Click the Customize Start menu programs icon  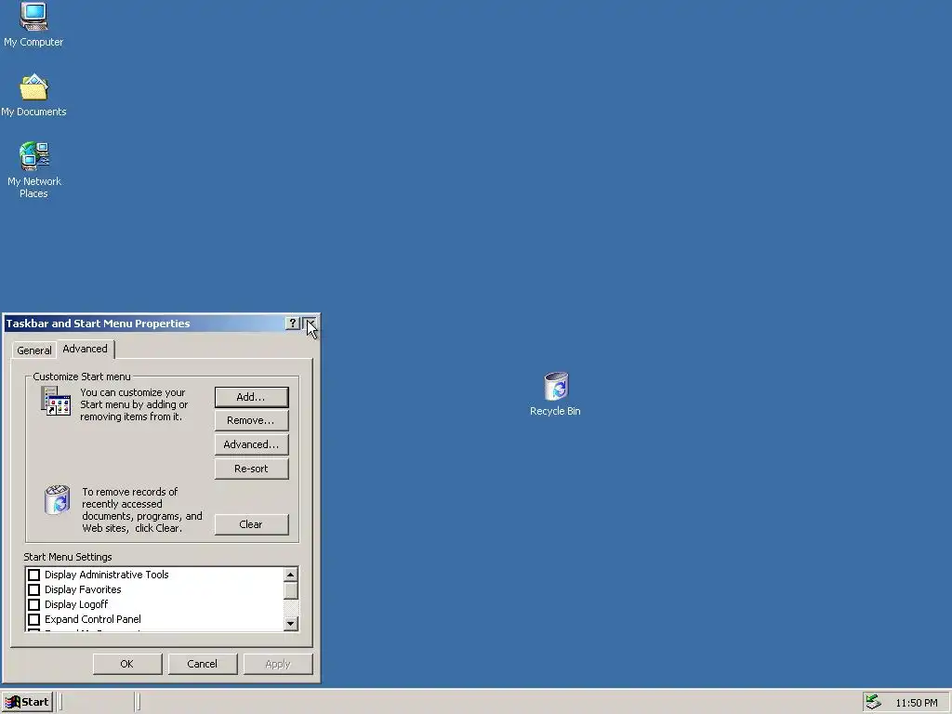point(56,402)
